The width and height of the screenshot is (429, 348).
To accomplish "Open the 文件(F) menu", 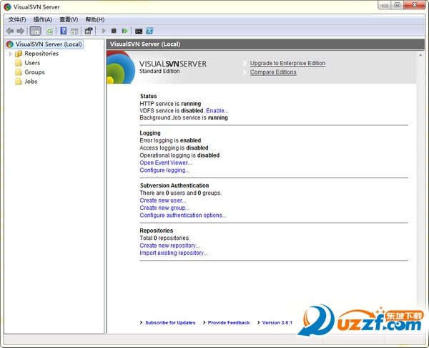I will coord(17,20).
